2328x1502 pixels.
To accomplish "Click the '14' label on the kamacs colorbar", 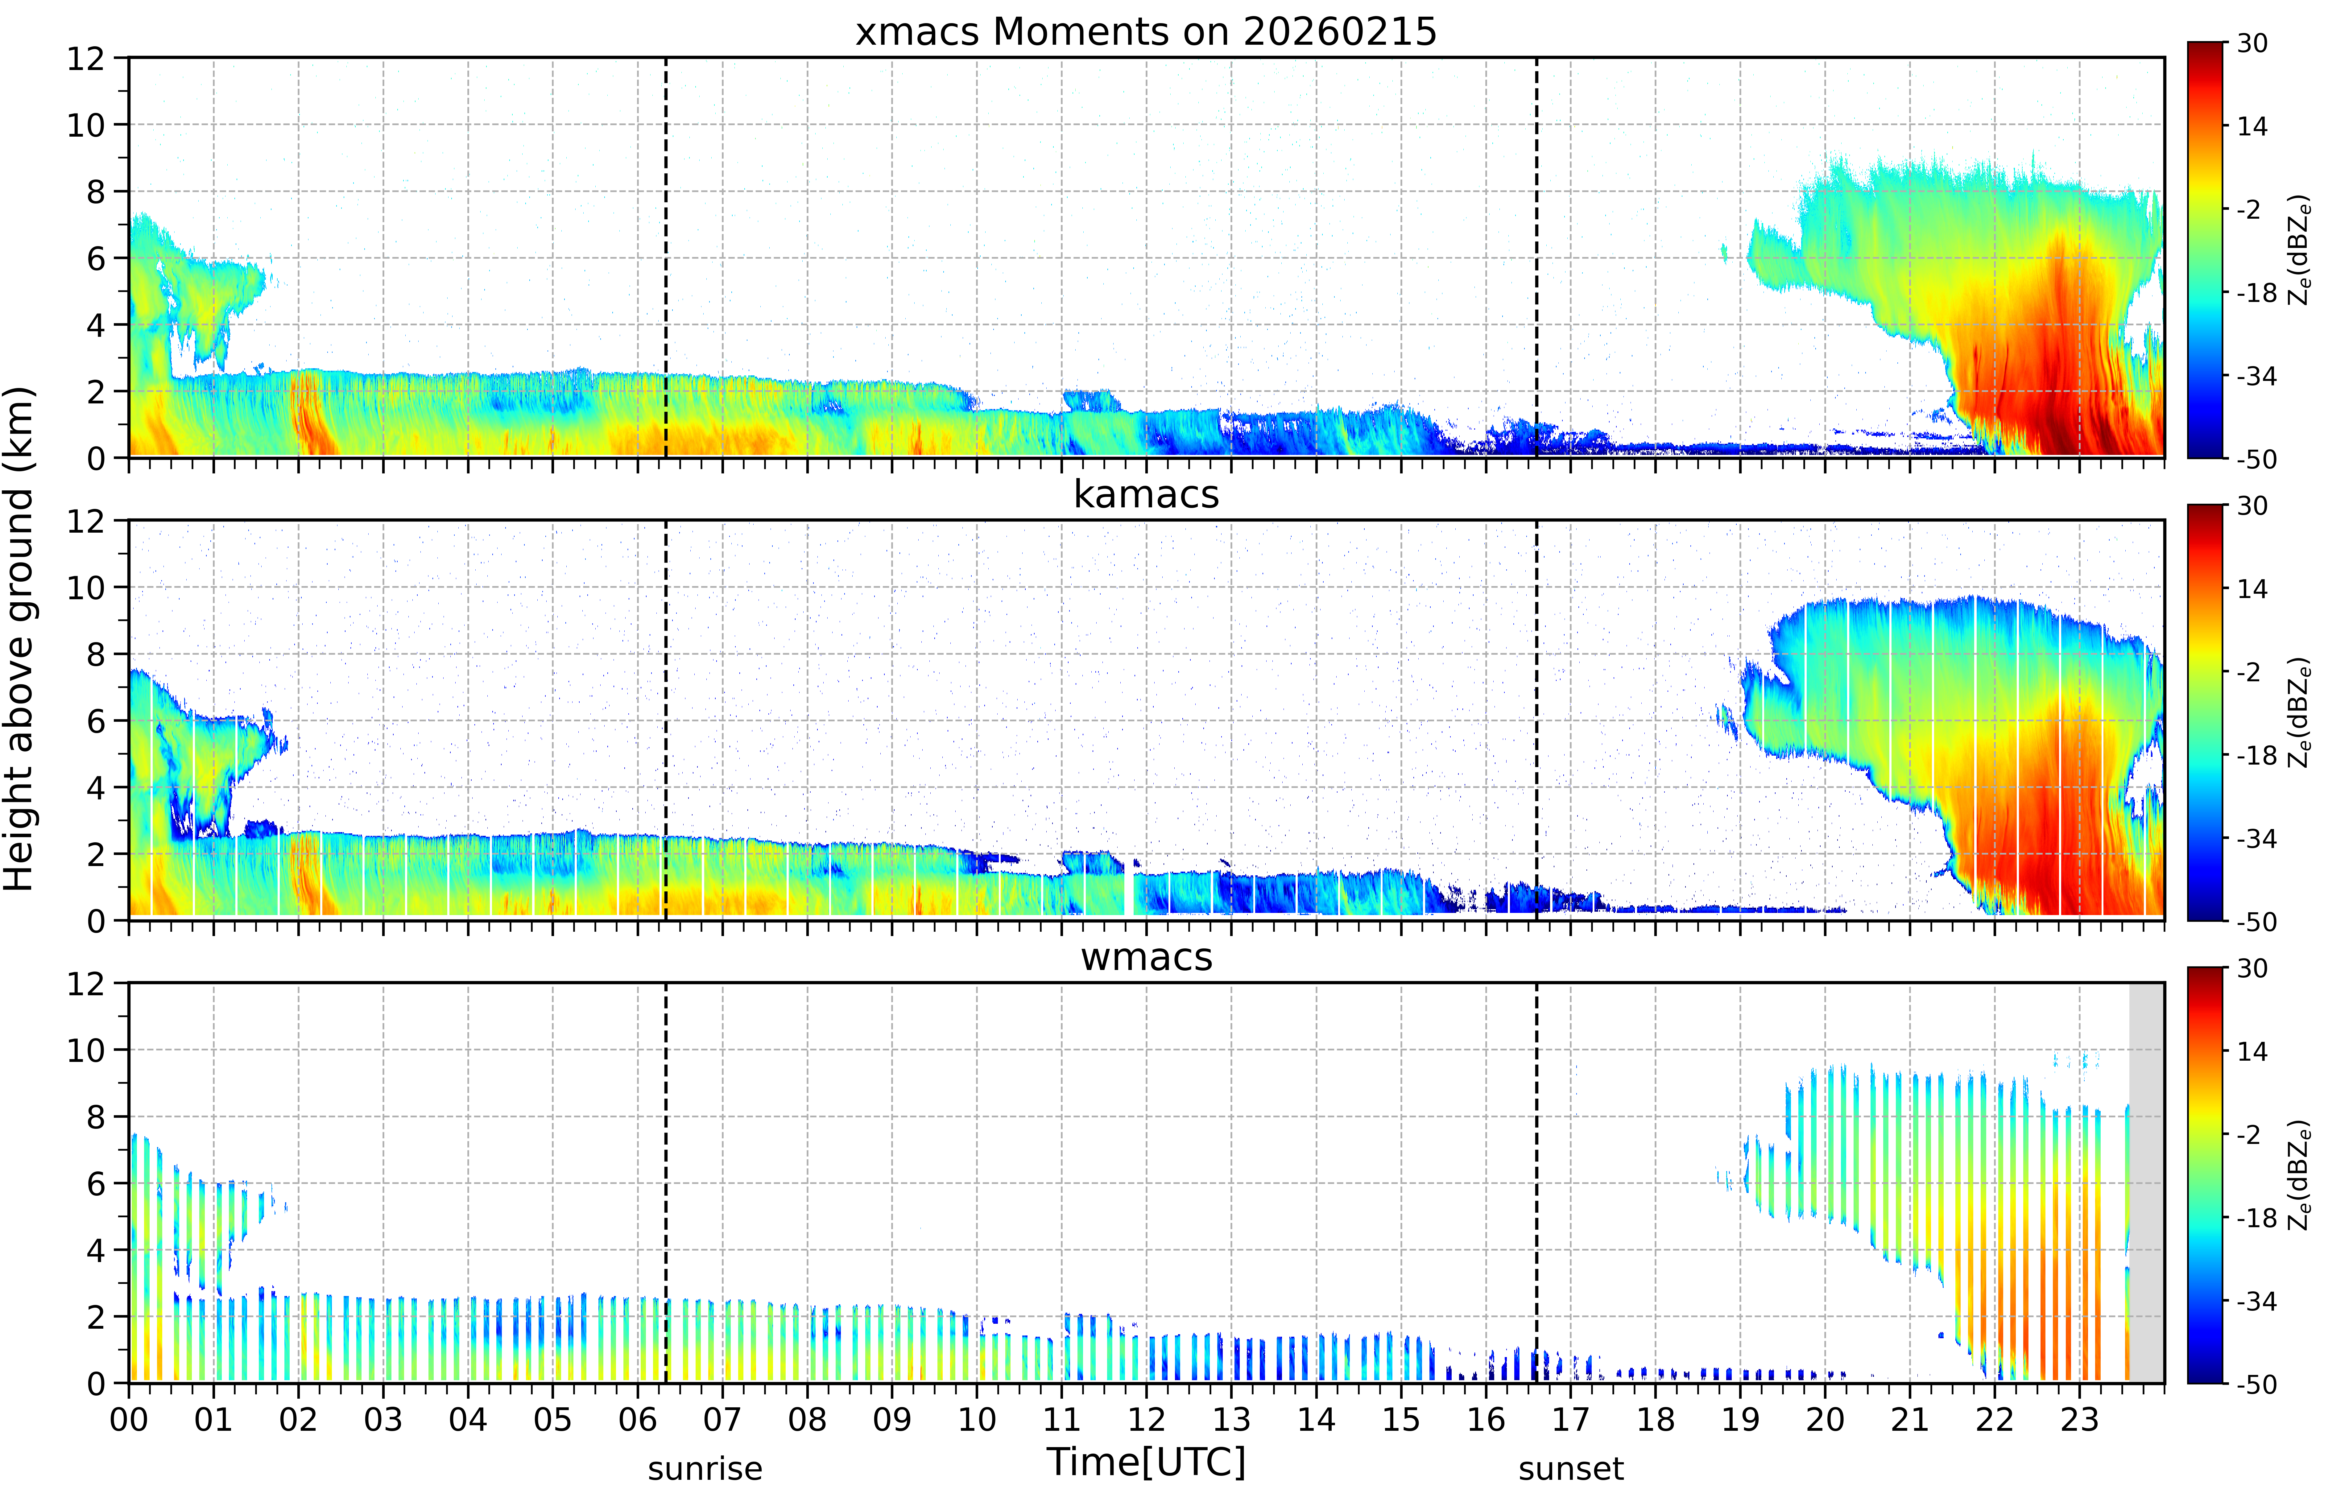I will click(2252, 588).
